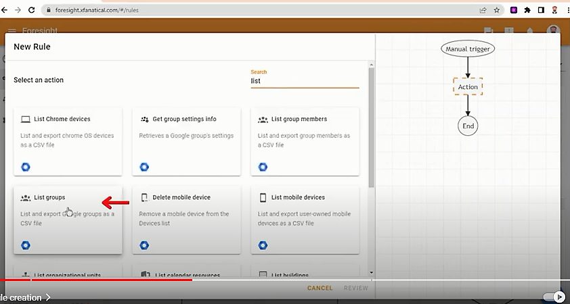Viewport: 570px width, 304px height.
Task: Click Google Admin badge on Delete mobile device
Action: point(144,245)
